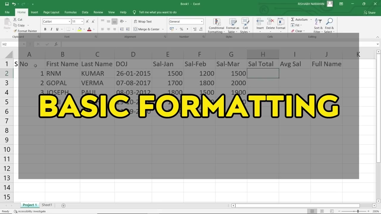
Task: Select the Format Painter tool
Action: [25, 31]
